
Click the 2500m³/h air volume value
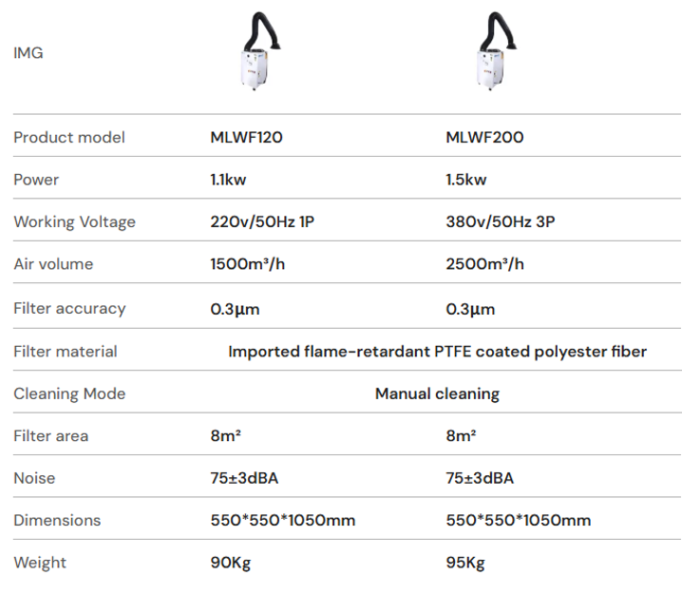click(484, 264)
